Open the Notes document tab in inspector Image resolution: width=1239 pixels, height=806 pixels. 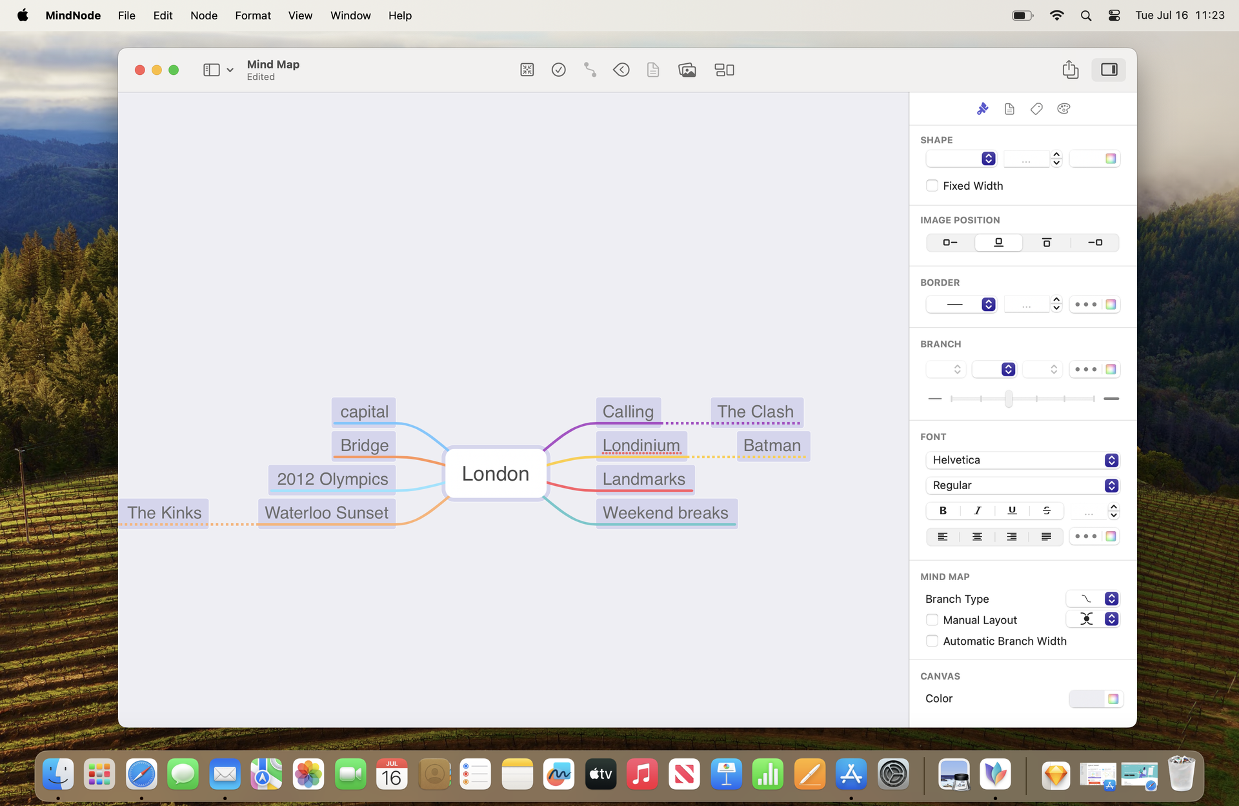[x=1009, y=108]
